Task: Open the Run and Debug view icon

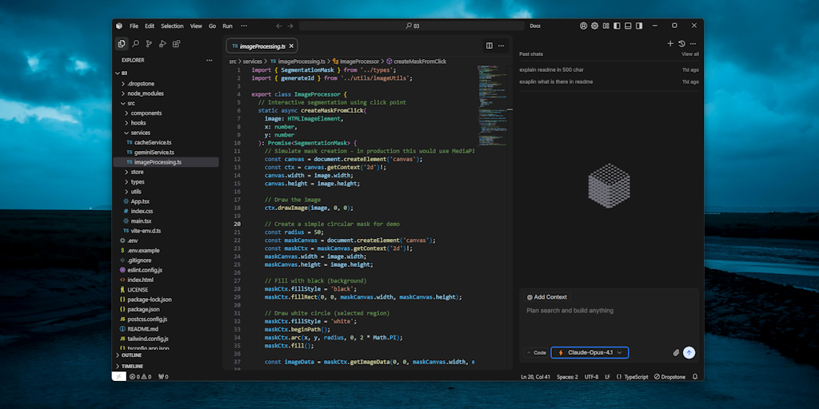Action: (162, 45)
